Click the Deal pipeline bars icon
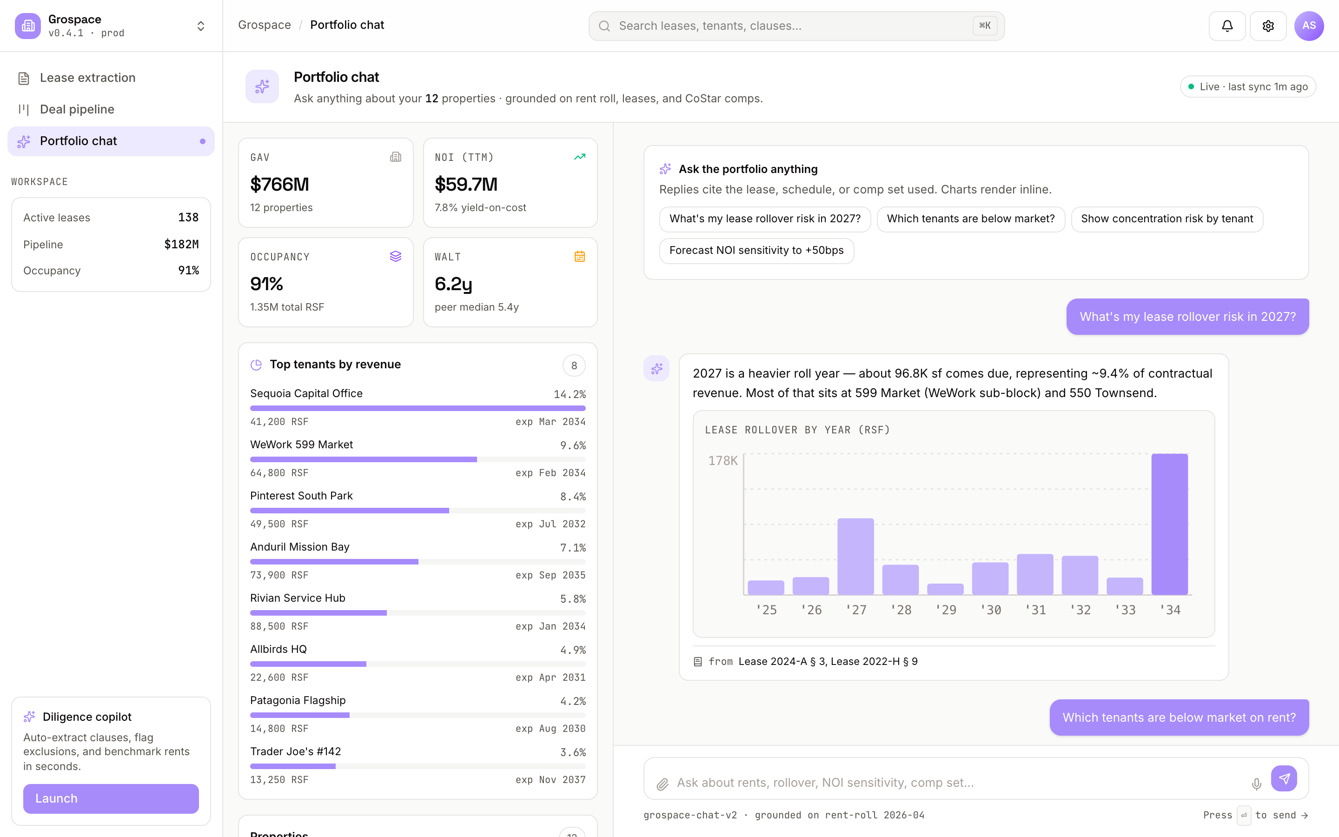 pos(24,110)
